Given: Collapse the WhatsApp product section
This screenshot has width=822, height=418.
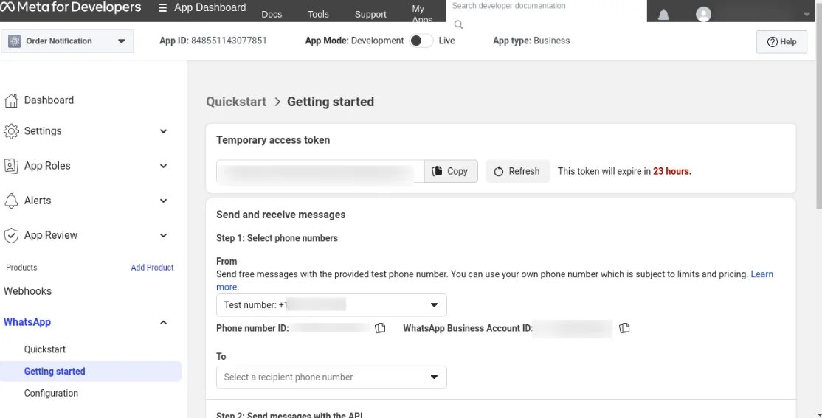Looking at the screenshot, I should pyautogui.click(x=164, y=322).
